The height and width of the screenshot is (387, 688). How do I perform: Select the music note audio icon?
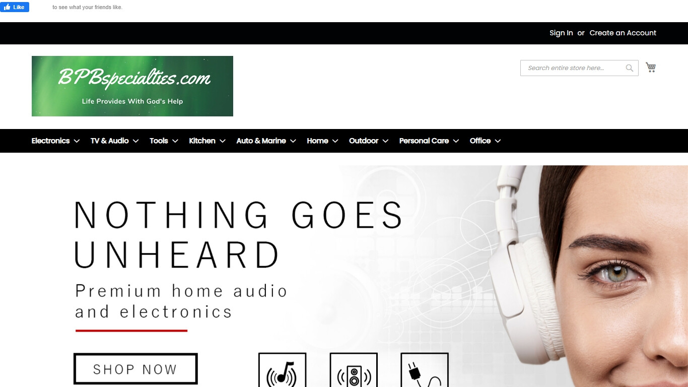[282, 370]
